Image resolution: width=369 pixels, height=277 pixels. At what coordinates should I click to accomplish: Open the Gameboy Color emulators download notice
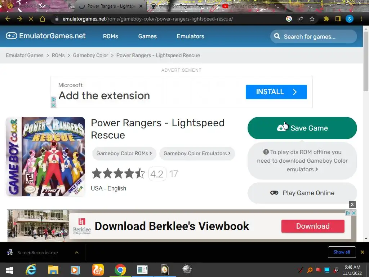coord(302,161)
